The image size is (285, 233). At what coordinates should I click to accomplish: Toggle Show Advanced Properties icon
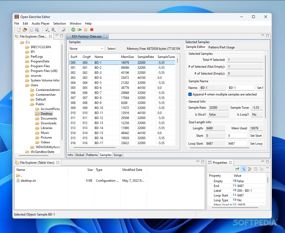click(x=250, y=169)
